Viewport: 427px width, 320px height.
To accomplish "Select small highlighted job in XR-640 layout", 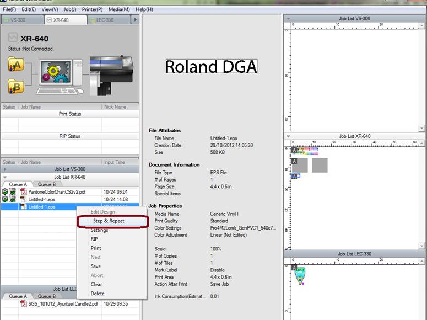I will (296, 176).
